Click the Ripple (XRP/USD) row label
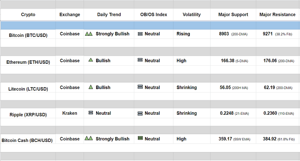The height and width of the screenshot is (161, 300). (28, 115)
